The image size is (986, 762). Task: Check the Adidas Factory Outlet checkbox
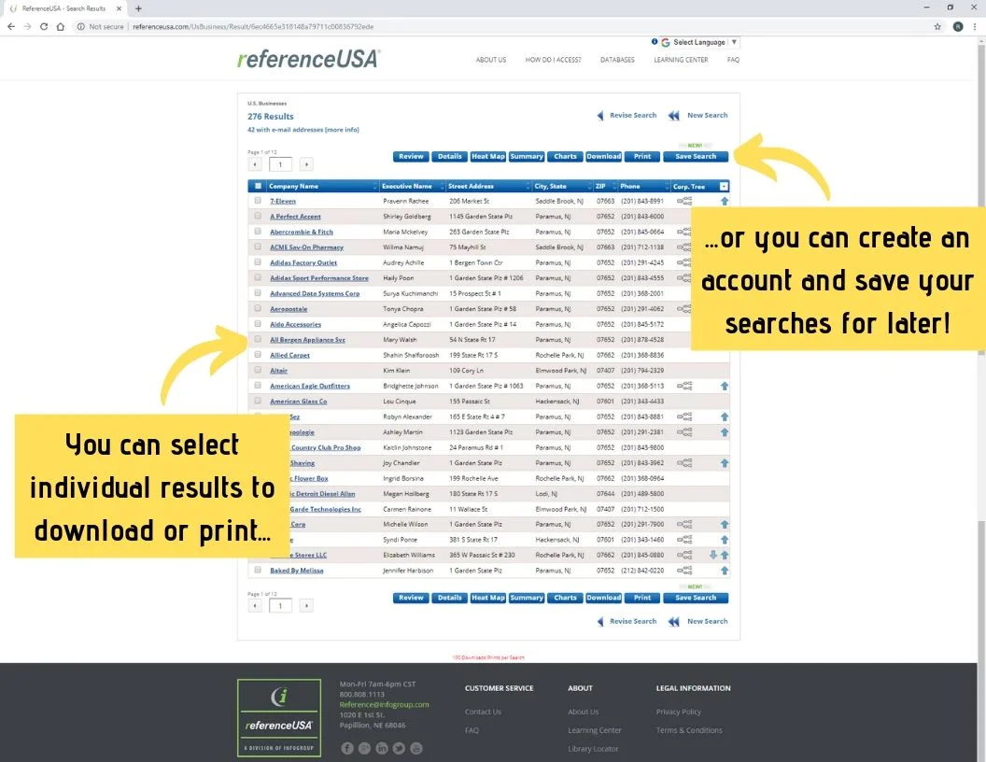(x=258, y=262)
